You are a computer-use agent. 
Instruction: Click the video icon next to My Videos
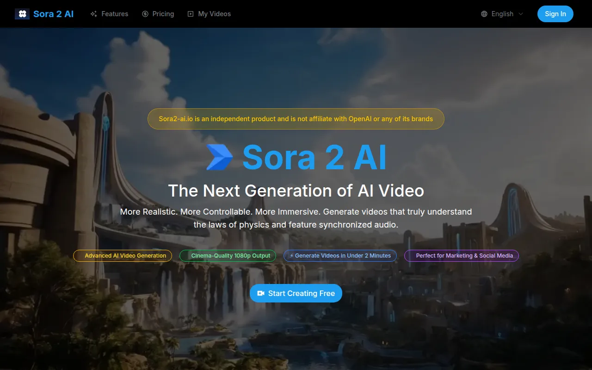pos(190,14)
